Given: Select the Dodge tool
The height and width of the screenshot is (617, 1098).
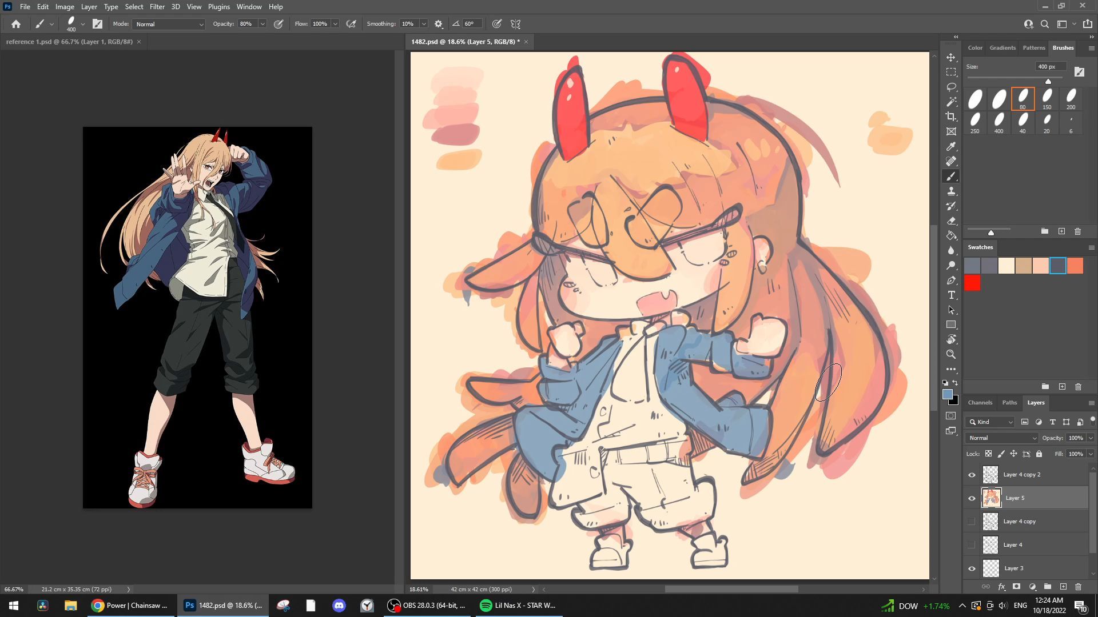Looking at the screenshot, I should (x=951, y=265).
